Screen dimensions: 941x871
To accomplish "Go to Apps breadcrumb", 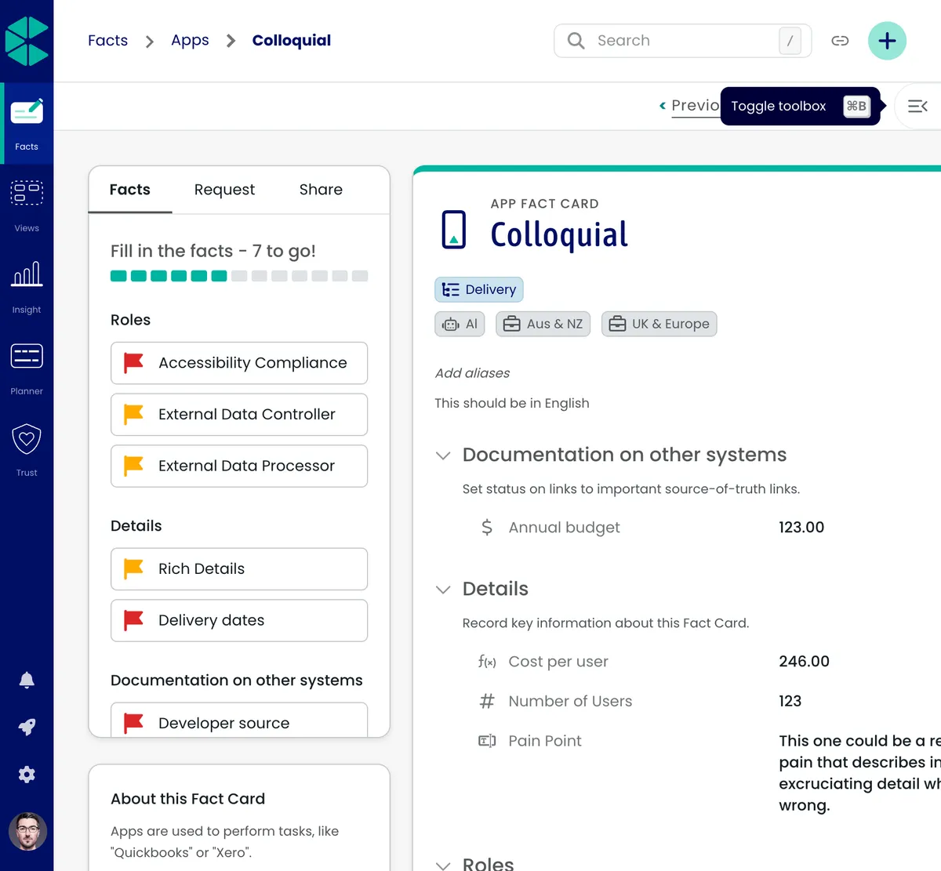I will click(190, 41).
